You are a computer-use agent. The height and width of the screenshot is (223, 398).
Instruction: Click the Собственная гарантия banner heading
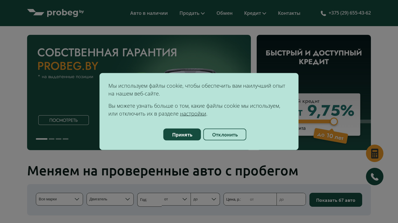point(107,53)
